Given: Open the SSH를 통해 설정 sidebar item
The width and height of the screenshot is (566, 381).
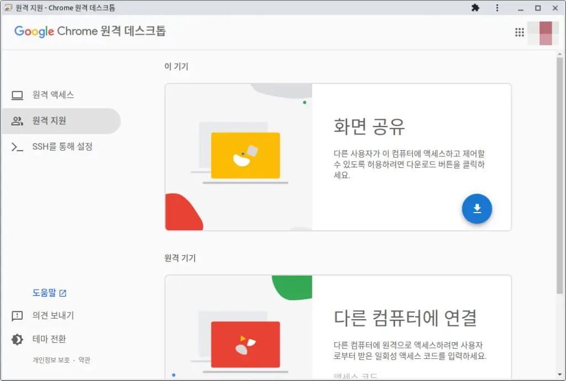Looking at the screenshot, I should pyautogui.click(x=61, y=147).
